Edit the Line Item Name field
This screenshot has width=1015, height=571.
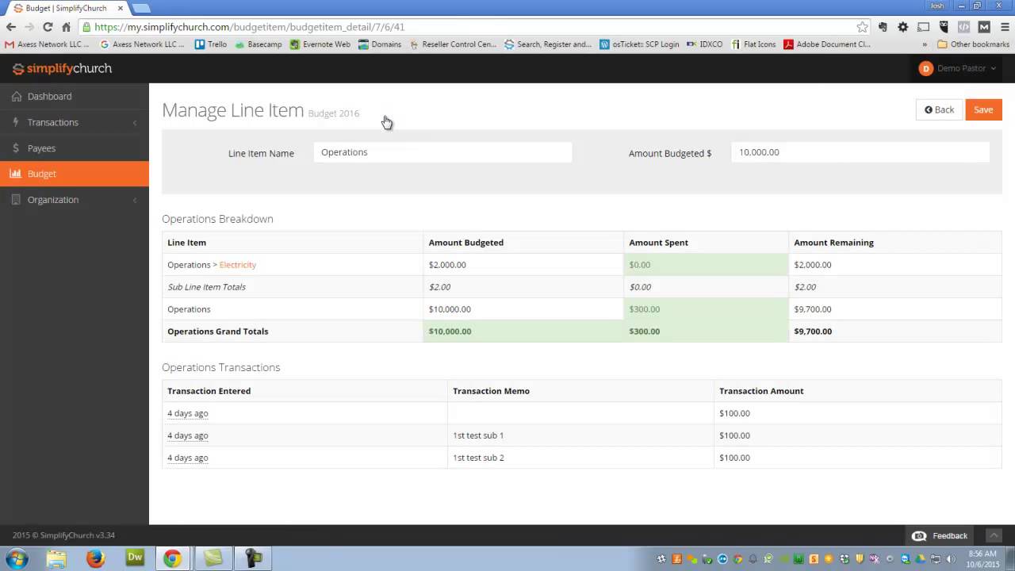442,152
